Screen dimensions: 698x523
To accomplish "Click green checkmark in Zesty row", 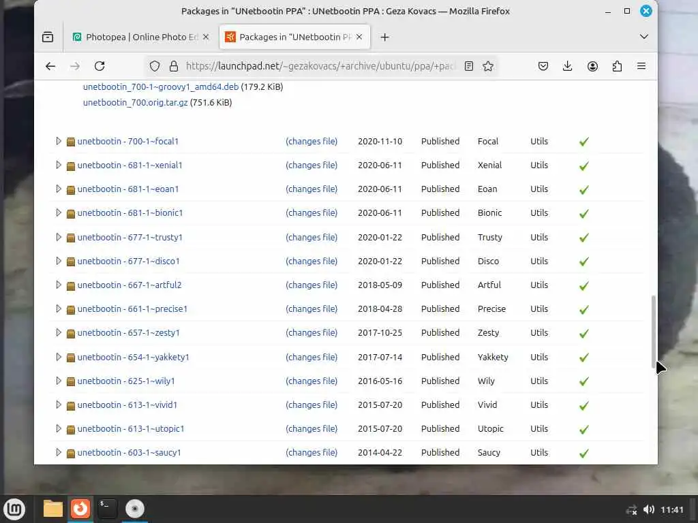I will point(584,334).
